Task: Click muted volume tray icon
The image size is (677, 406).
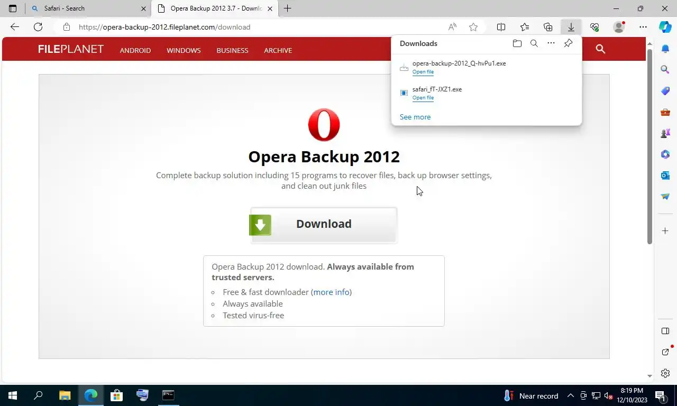Action: [608, 395]
